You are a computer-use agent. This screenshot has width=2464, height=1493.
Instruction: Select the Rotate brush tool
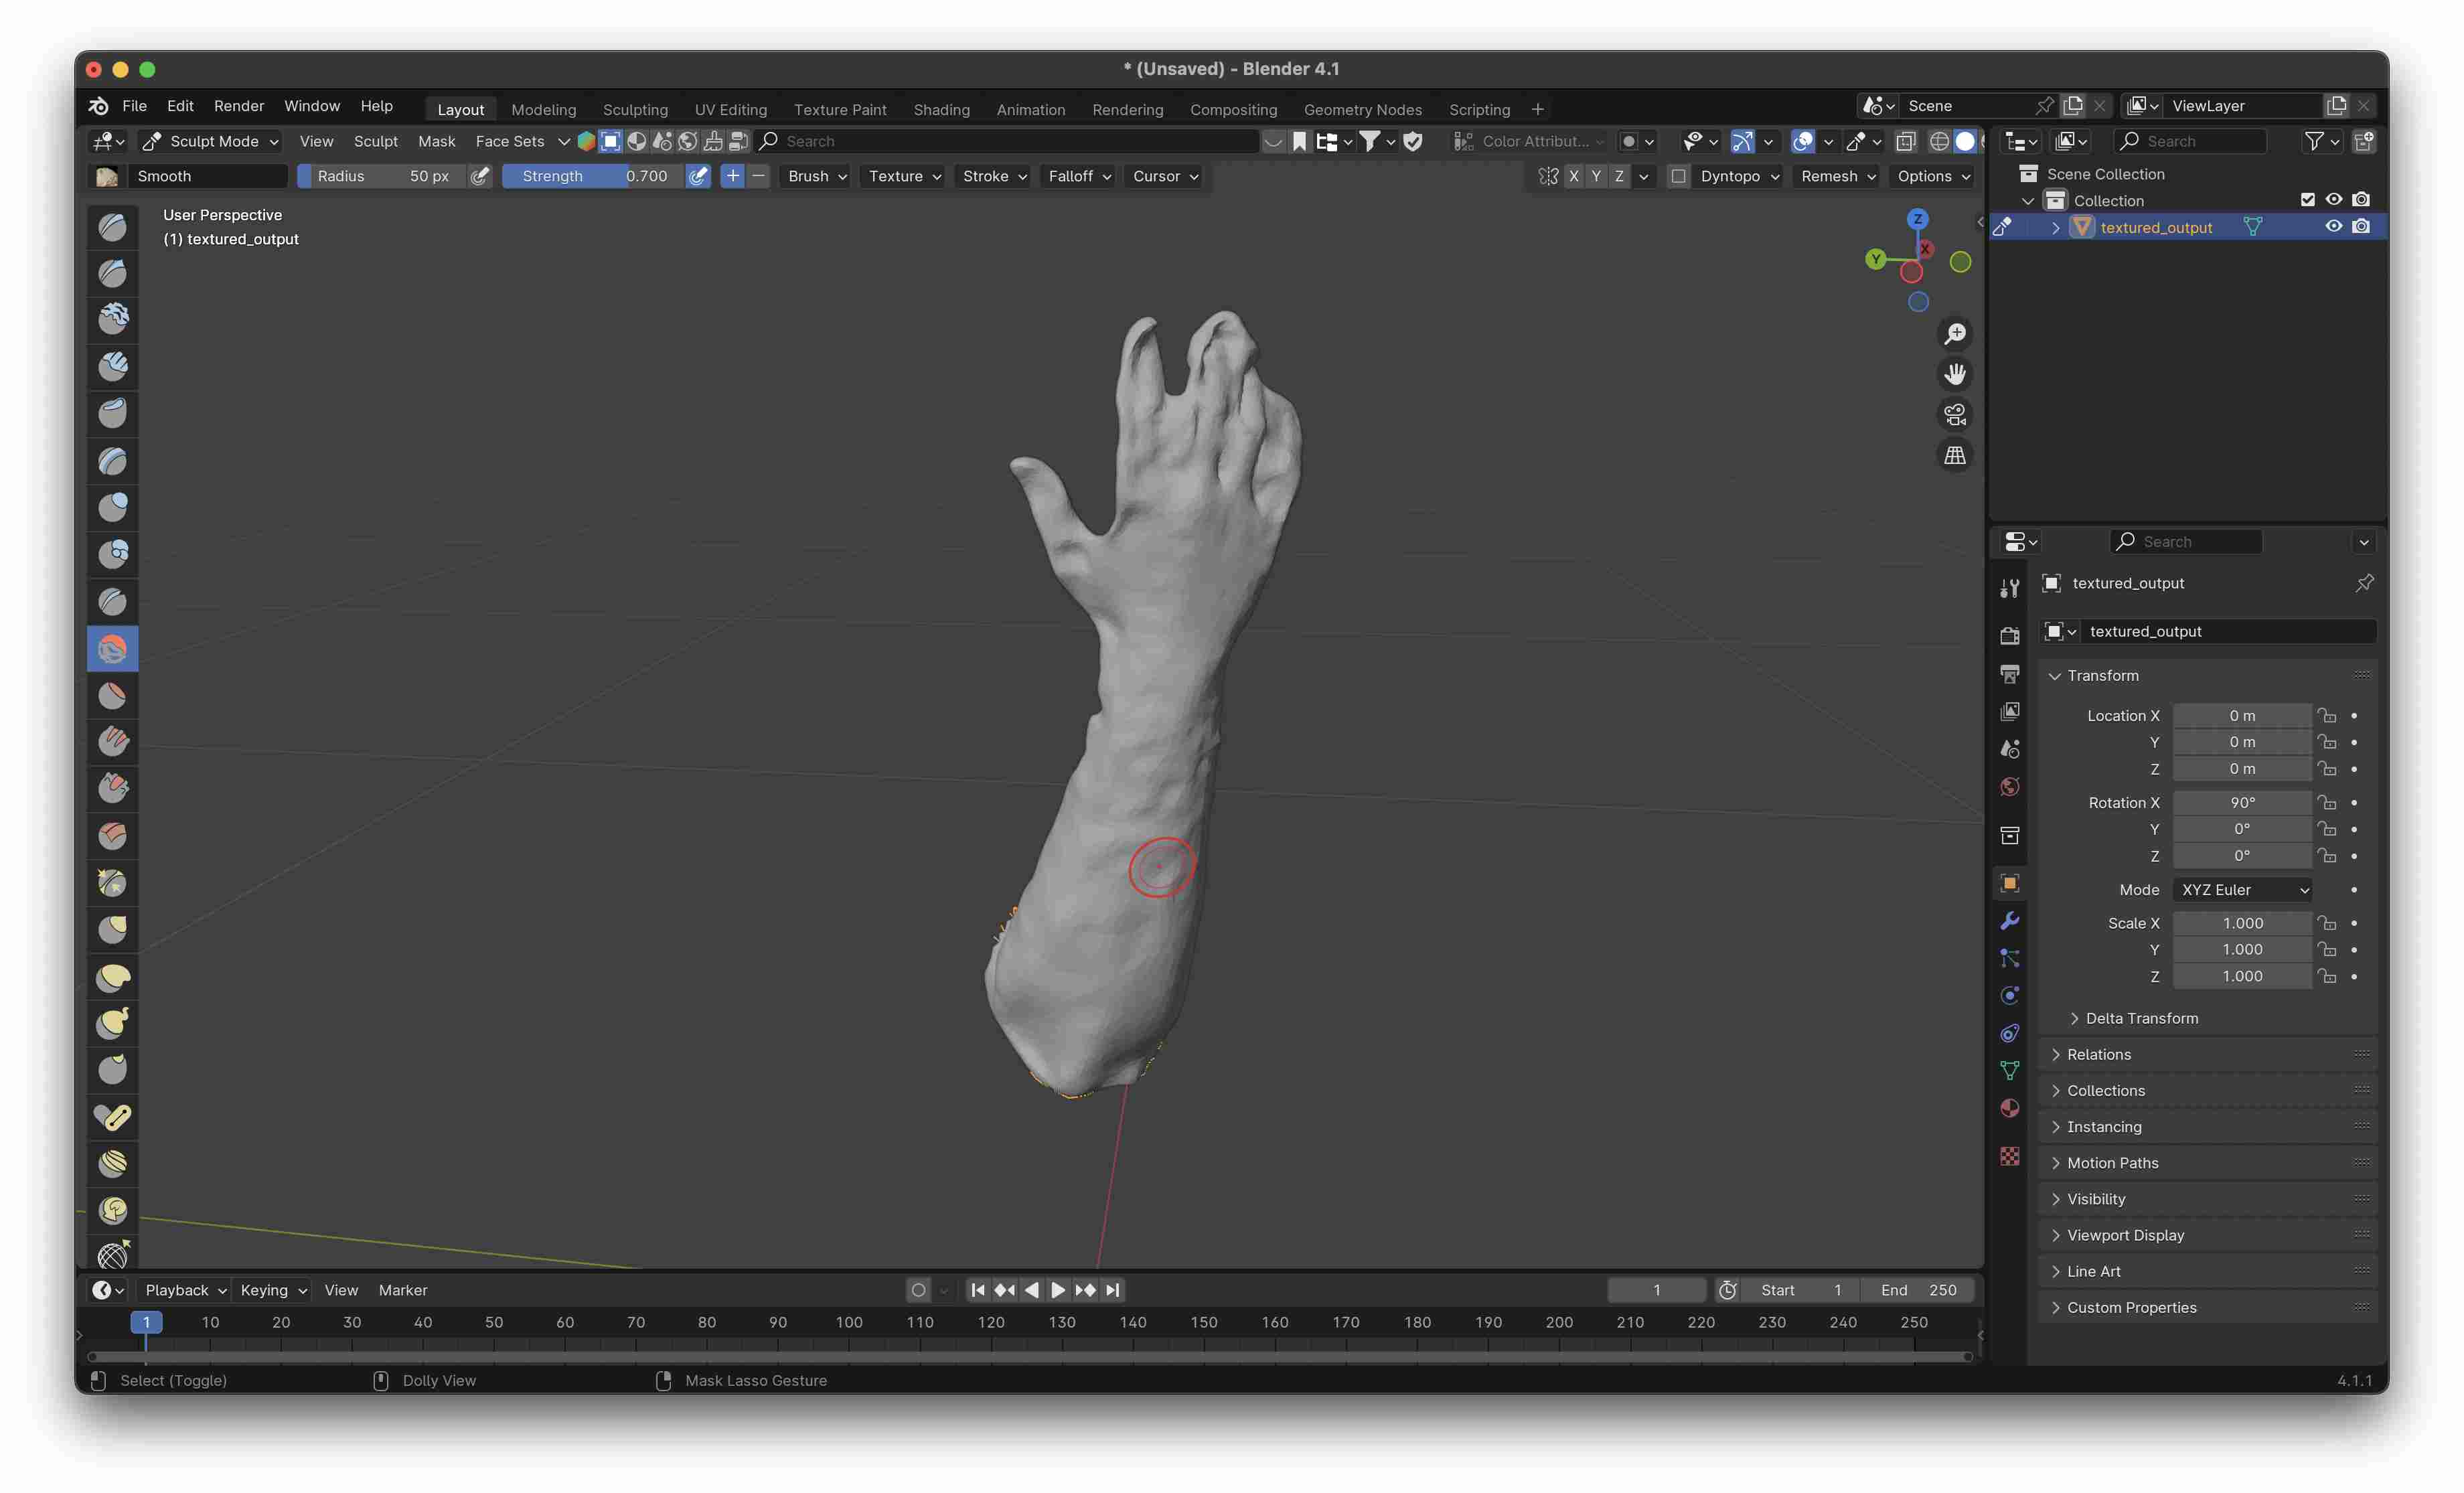[112, 1210]
